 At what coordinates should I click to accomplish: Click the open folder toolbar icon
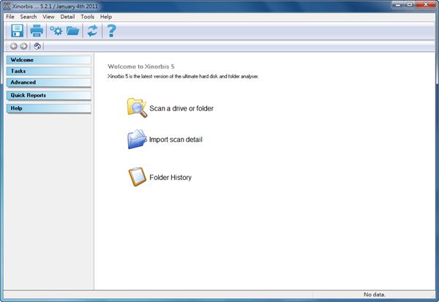tap(72, 31)
